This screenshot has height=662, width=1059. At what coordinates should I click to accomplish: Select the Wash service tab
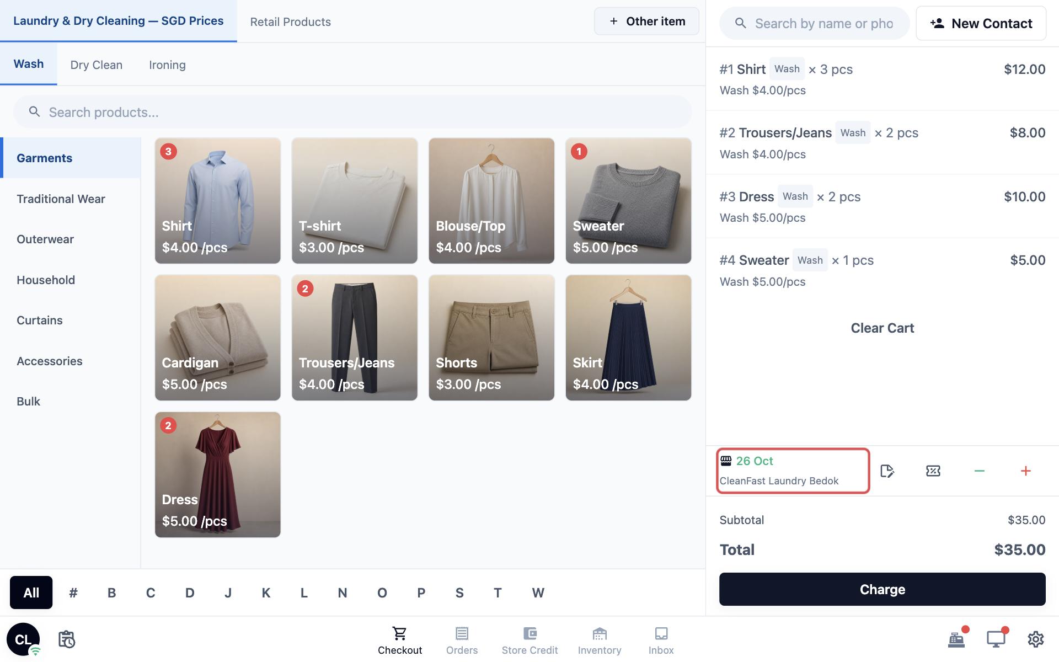pos(29,64)
